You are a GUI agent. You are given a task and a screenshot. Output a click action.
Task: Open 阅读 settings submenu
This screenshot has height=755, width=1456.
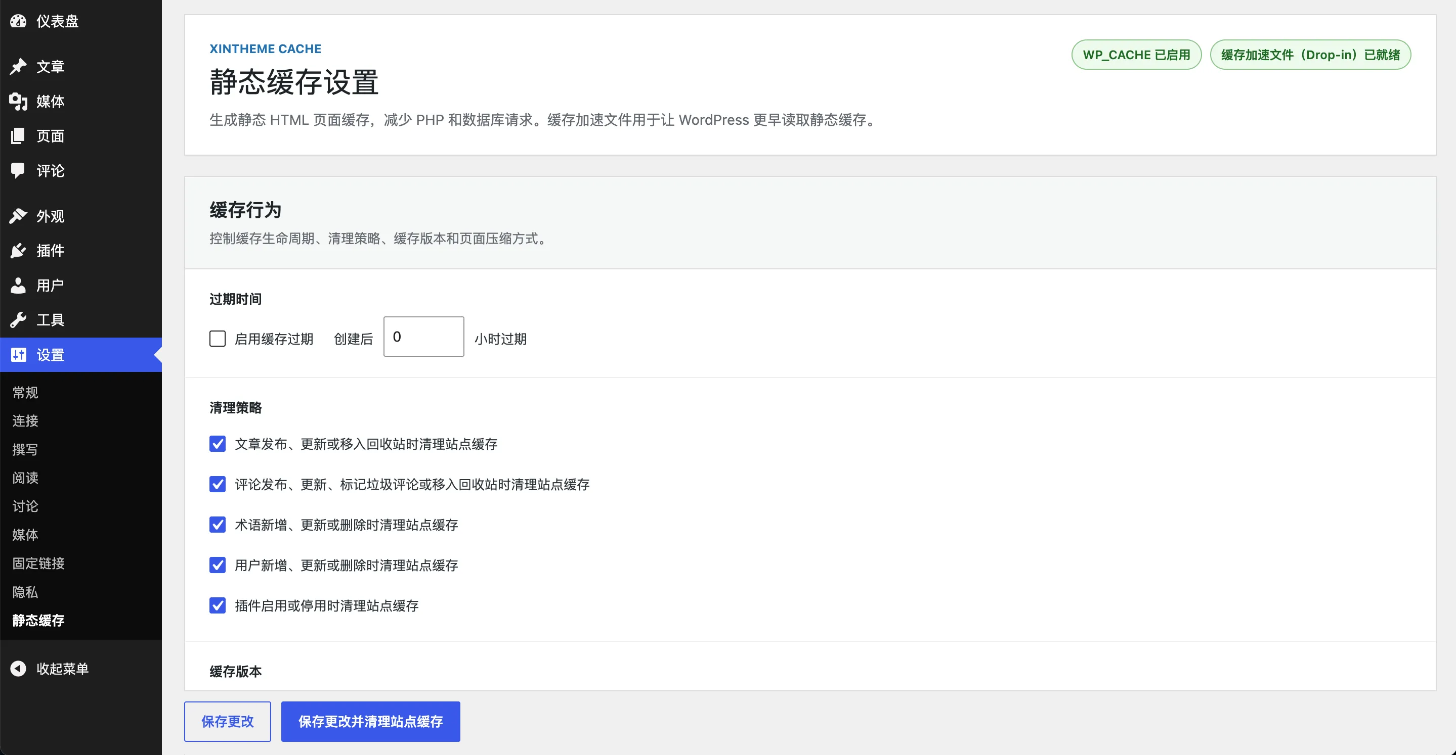point(25,478)
